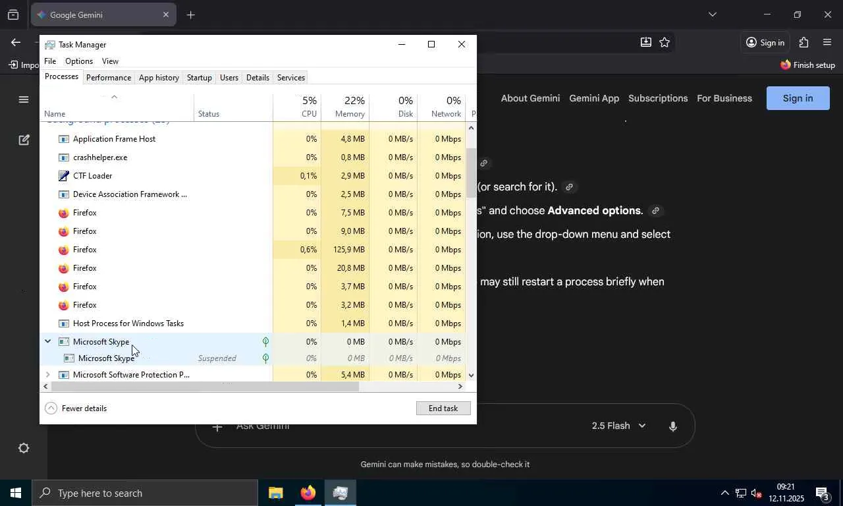
Task: Open the Firefox Extensions puzzle icon
Action: click(x=803, y=42)
